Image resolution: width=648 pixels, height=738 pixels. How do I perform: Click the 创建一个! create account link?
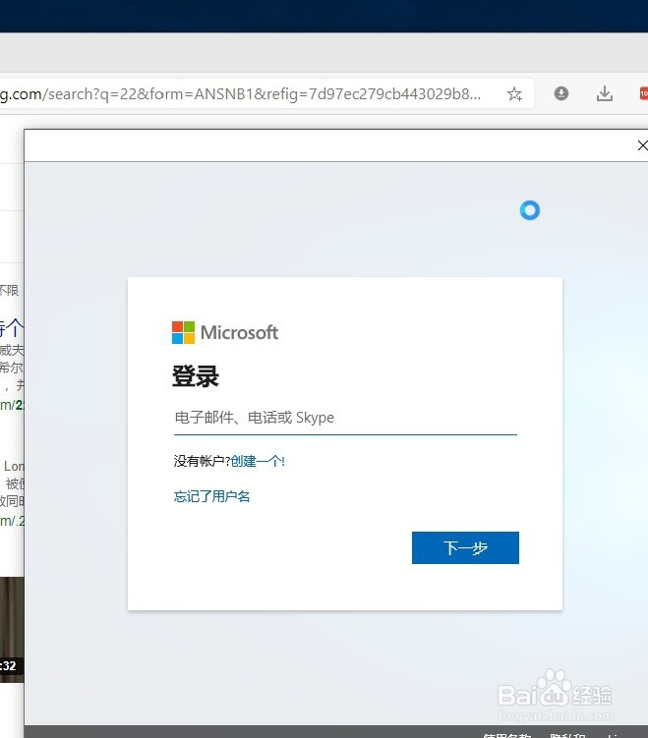[x=258, y=461]
